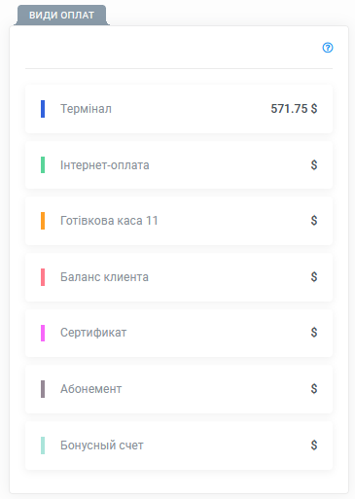The image size is (355, 499).
Task: Click the orange color bar beside Готівкова каса
Action: pyautogui.click(x=43, y=221)
